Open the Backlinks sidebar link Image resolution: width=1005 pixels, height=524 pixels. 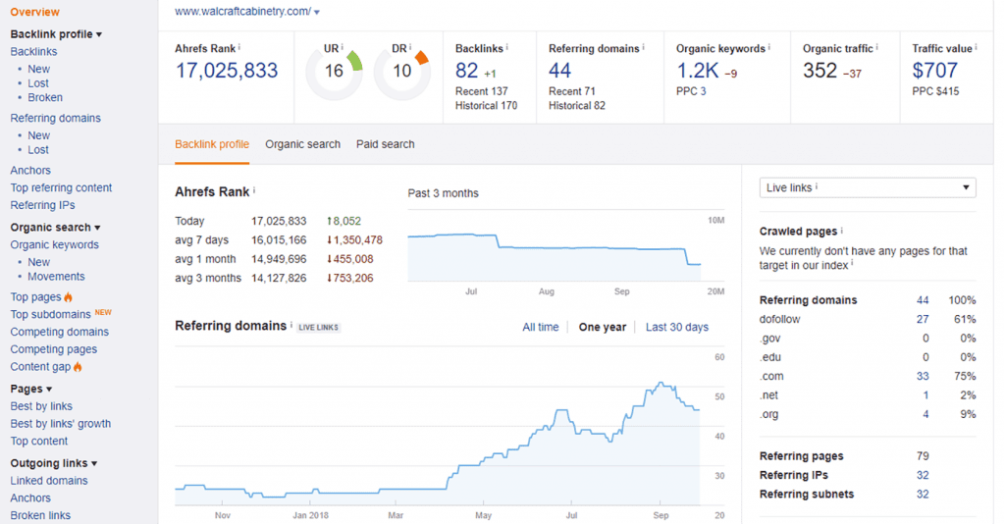coord(33,51)
